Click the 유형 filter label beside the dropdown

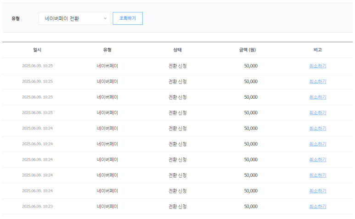(x=16, y=18)
